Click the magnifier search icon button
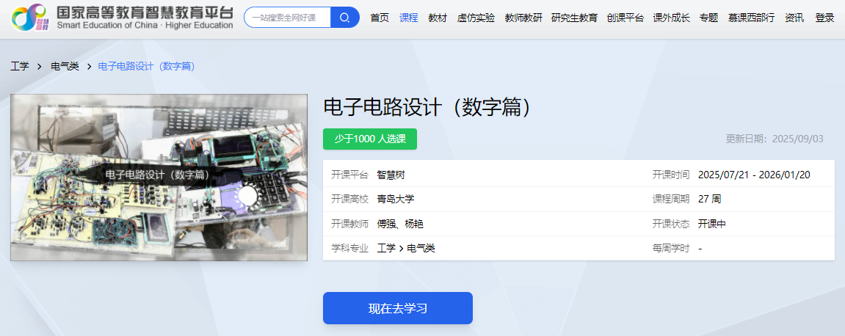 [x=345, y=18]
